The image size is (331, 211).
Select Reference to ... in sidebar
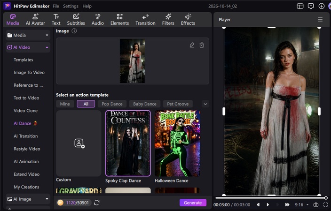pyautogui.click(x=28, y=85)
